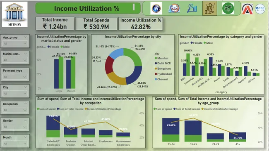Select the Total Spends card
This screenshot has height=151, width=269.
coord(96,24)
